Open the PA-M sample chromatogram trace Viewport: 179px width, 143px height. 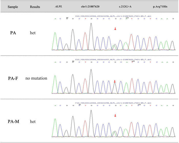click(x=113, y=123)
